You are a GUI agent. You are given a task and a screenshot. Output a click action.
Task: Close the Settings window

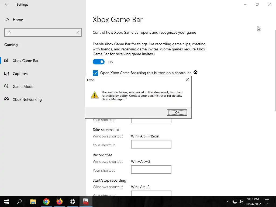270,4
